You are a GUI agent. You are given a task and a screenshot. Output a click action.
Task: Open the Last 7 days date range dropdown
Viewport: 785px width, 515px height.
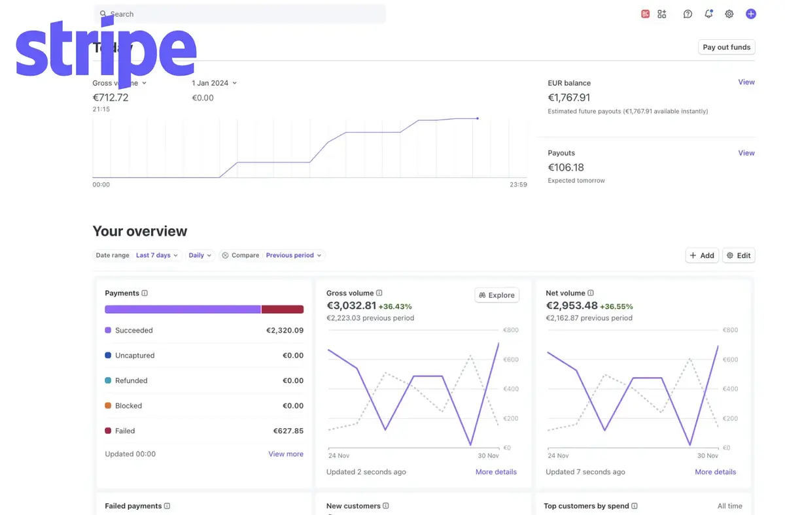(158, 256)
